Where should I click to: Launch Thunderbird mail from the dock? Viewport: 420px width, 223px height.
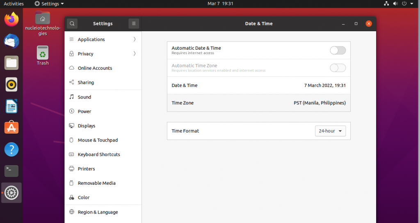click(11, 41)
